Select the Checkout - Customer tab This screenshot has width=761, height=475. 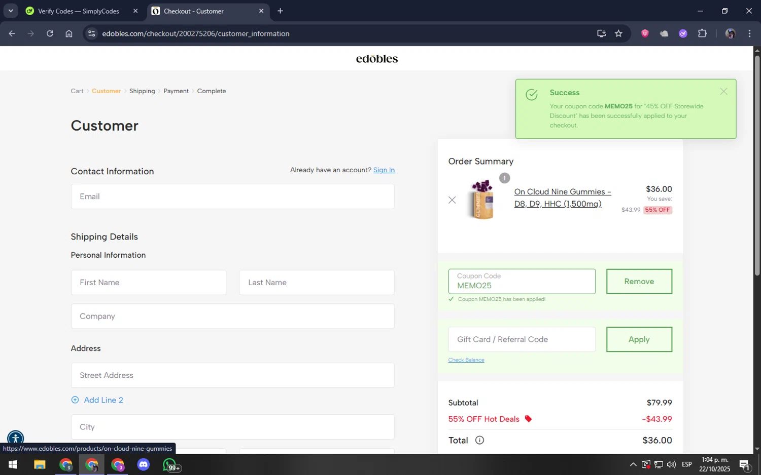(x=194, y=11)
